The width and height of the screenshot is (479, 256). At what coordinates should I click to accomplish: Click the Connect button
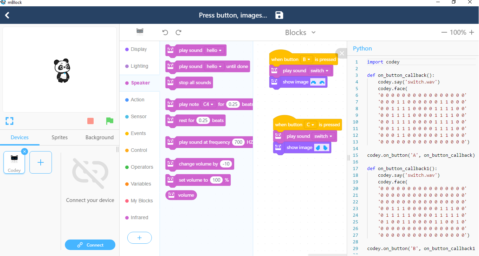click(x=90, y=245)
